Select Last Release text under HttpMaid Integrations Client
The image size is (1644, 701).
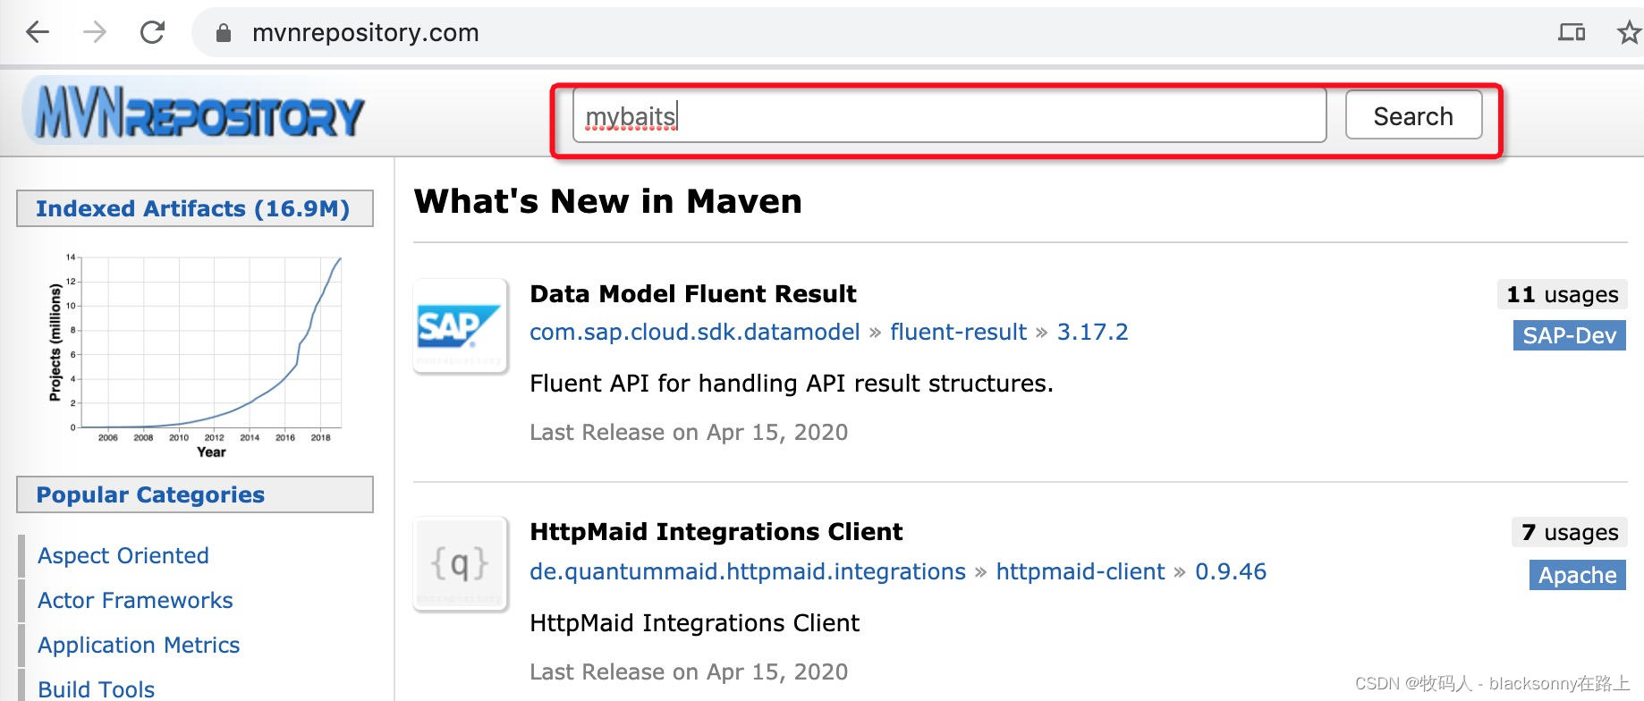click(x=689, y=671)
